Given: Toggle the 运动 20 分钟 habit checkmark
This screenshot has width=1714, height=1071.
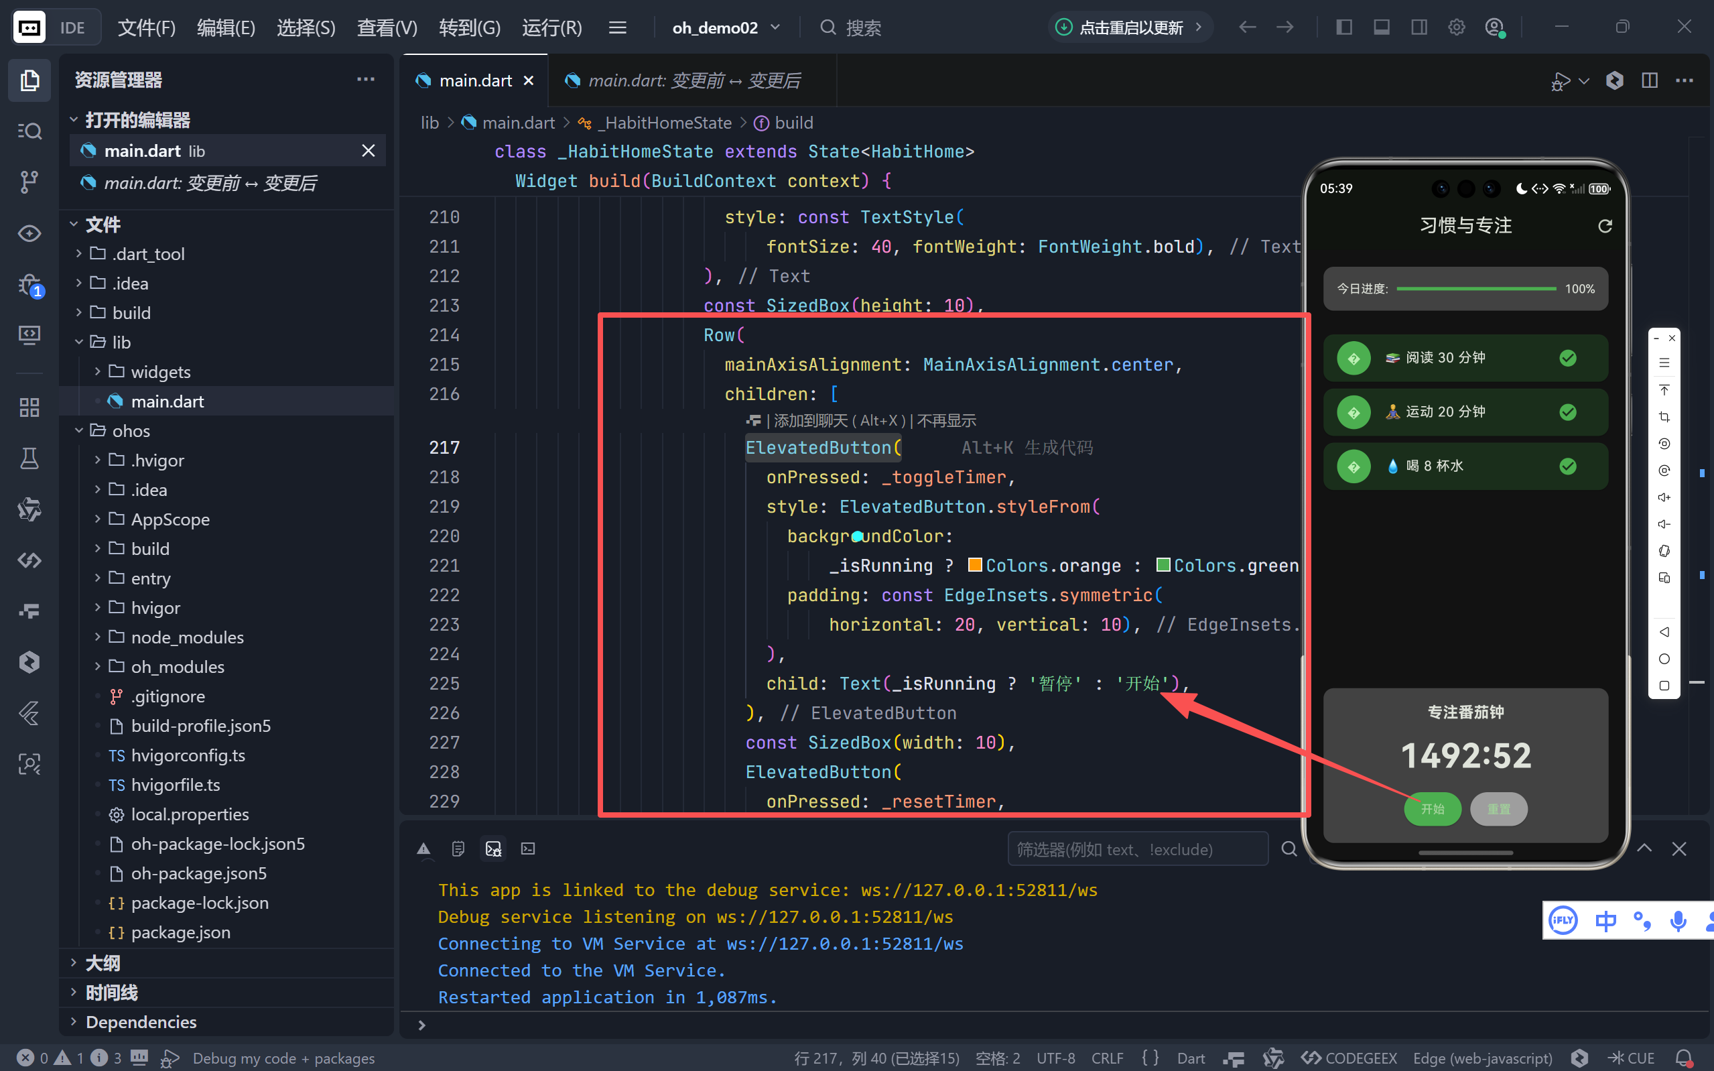Looking at the screenshot, I should [1567, 412].
